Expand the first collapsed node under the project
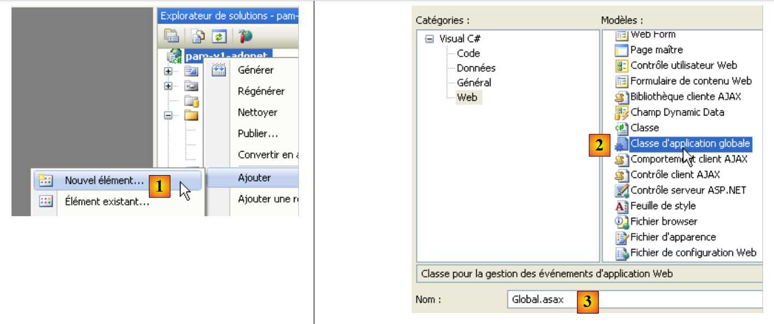Viewport: 774px width, 324px height. click(169, 71)
